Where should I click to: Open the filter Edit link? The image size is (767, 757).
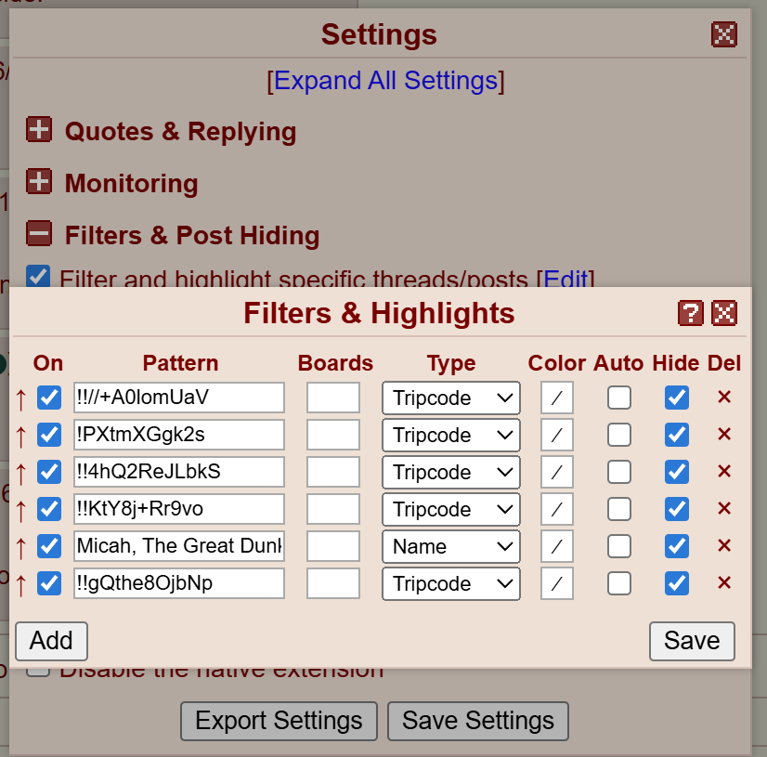click(x=565, y=279)
